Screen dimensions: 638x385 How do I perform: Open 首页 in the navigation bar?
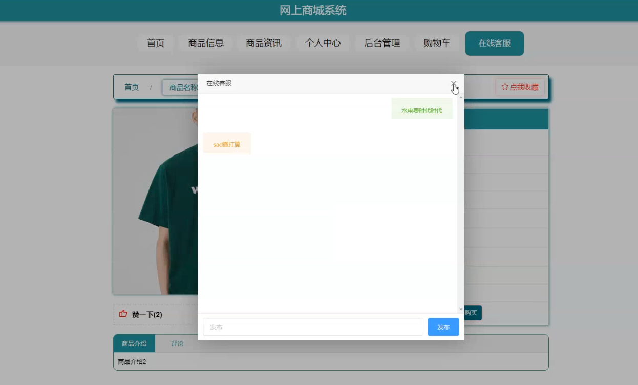[x=156, y=43]
